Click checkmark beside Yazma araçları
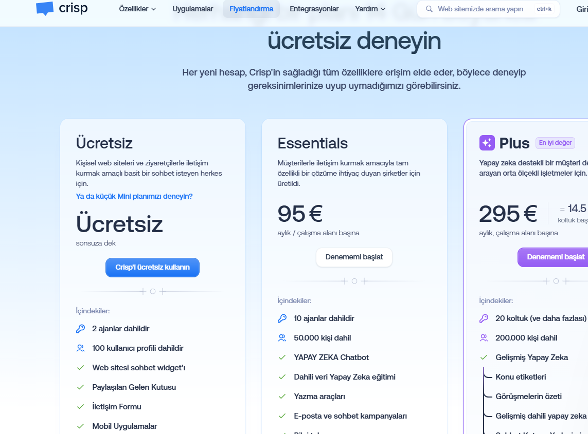The image size is (588, 434). pyautogui.click(x=282, y=397)
